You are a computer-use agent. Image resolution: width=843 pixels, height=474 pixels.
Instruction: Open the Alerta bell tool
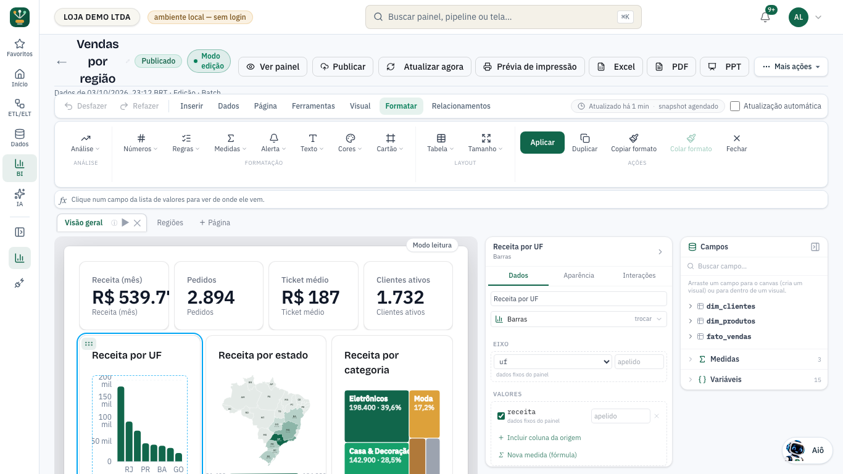coord(273,143)
